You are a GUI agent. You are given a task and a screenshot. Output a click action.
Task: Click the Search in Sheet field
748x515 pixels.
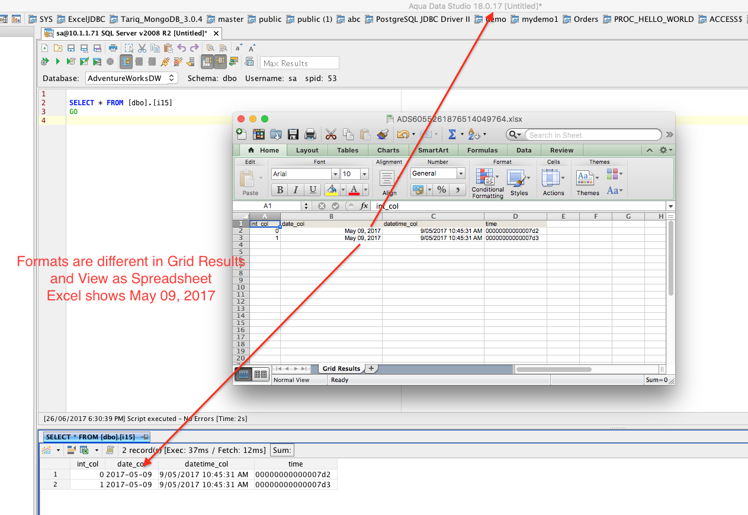click(593, 135)
